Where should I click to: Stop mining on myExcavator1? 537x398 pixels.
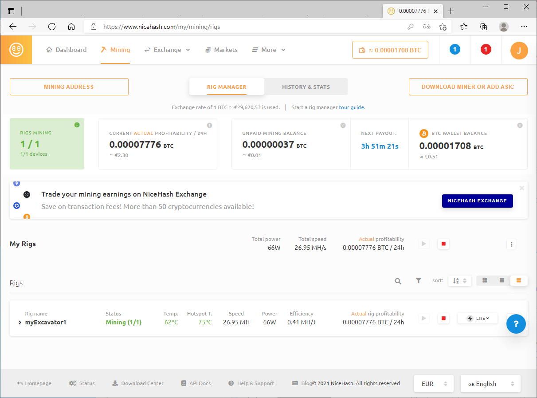coord(443,318)
